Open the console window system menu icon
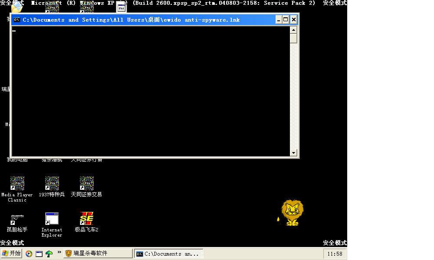Screen dimensions: 434x260 pyautogui.click(x=16, y=19)
